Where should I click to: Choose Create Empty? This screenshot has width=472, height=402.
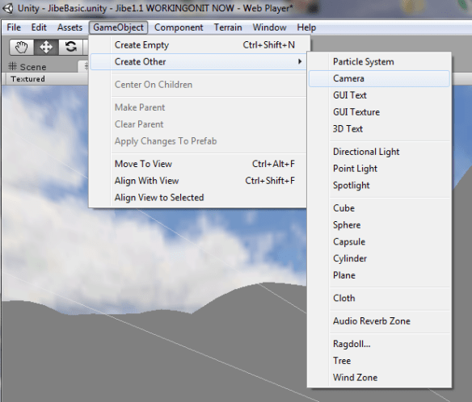pos(199,44)
